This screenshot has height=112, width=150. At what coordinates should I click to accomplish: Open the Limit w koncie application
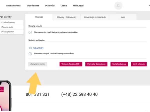click(x=139, y=64)
